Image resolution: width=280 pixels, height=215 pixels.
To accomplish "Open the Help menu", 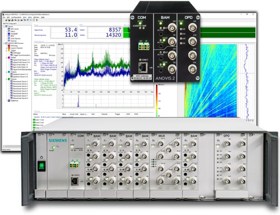I will 43,17.
